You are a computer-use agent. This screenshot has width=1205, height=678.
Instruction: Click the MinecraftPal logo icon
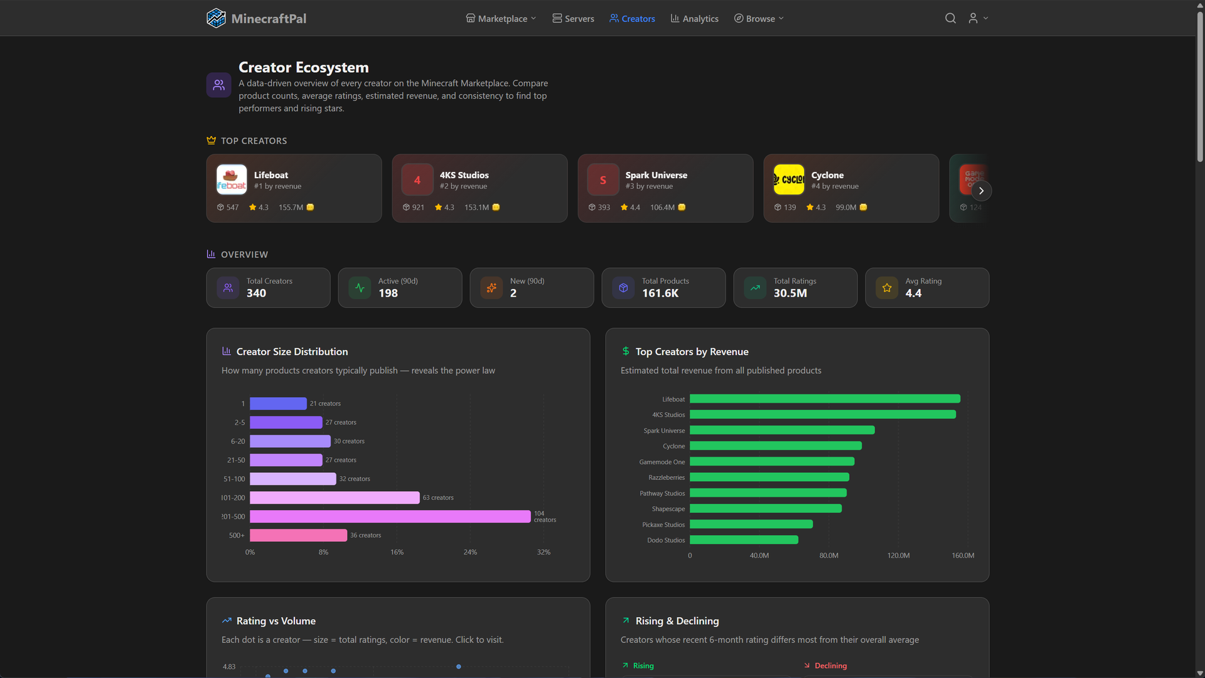pyautogui.click(x=216, y=18)
